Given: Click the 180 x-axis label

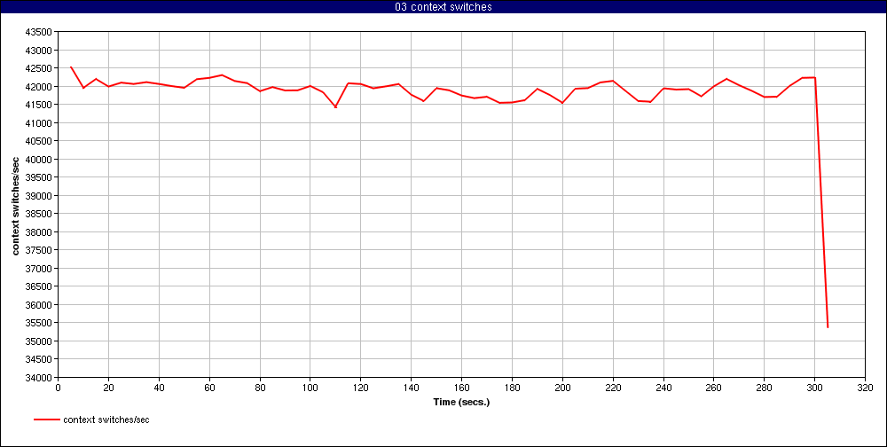Looking at the screenshot, I should coord(512,388).
